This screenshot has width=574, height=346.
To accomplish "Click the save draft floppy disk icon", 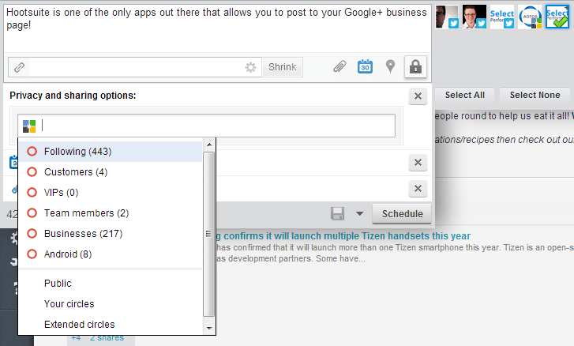I will click(337, 213).
